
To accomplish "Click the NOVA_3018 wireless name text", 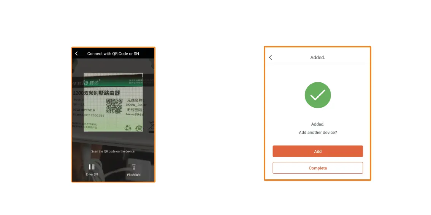I will pos(136,105).
